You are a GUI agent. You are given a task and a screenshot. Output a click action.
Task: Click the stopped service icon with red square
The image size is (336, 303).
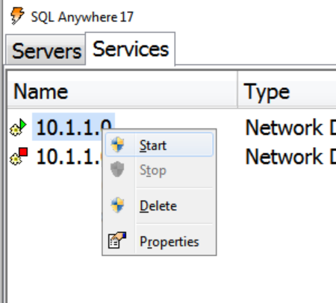click(19, 157)
